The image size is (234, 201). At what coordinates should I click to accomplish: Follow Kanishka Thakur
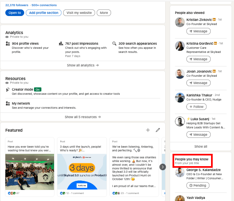point(196,107)
